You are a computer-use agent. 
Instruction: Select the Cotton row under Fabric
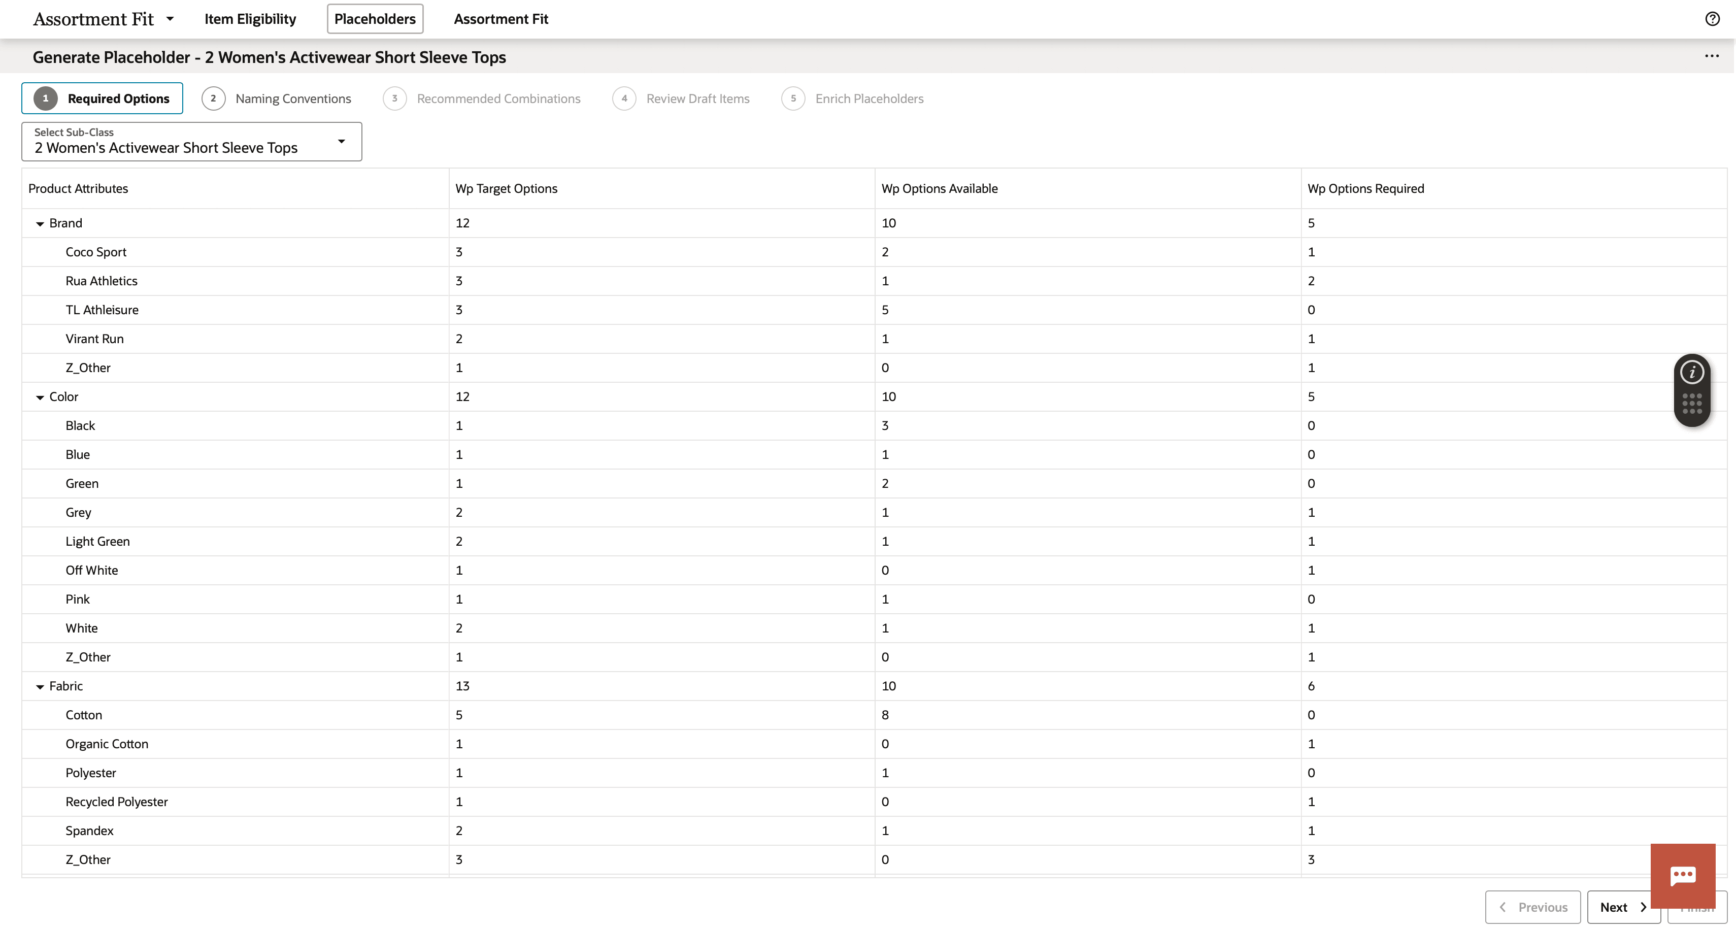tap(84, 715)
